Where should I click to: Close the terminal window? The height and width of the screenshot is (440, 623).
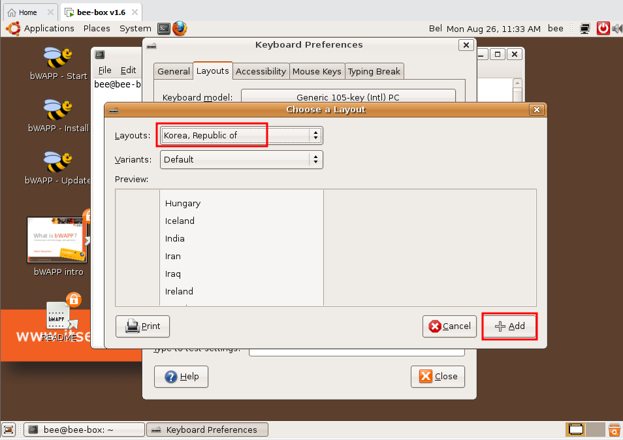(515, 54)
